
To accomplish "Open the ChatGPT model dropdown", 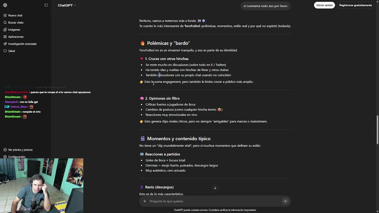I will coord(67,5).
